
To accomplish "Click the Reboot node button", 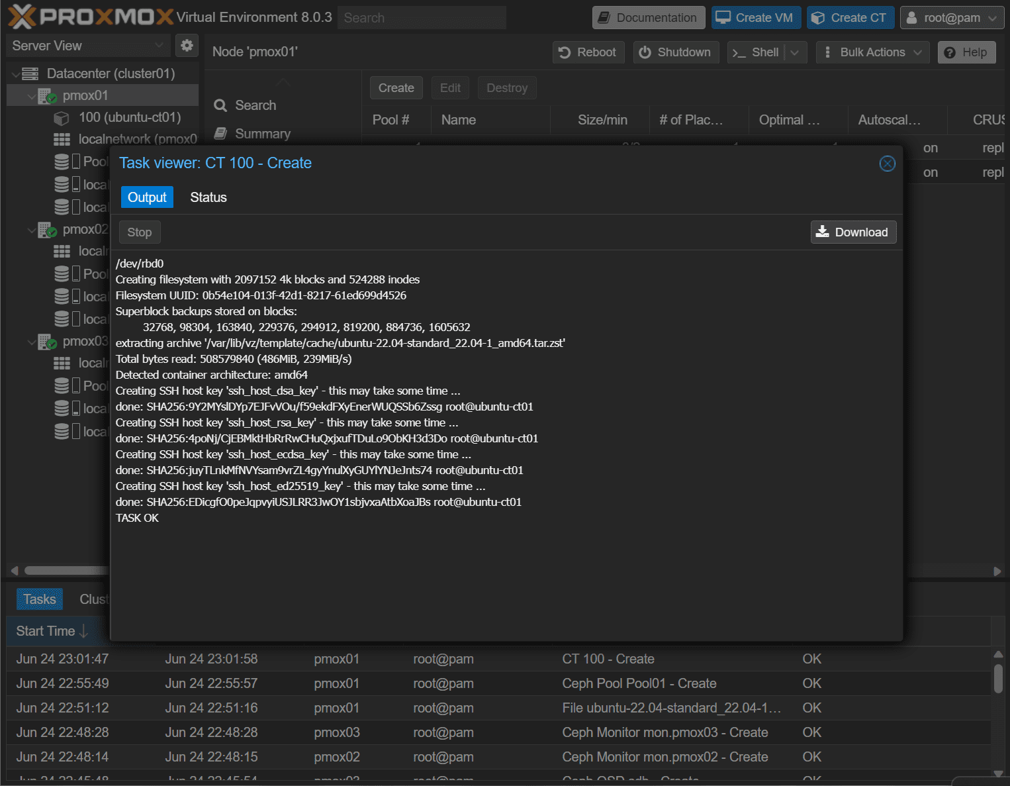I will [588, 52].
